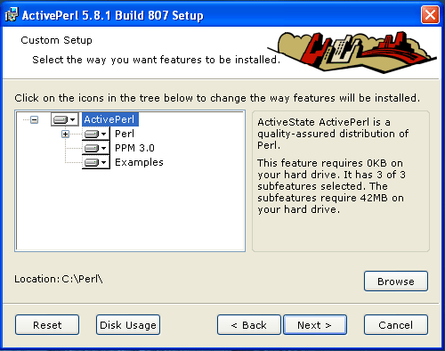Click the Browse button

(x=396, y=281)
